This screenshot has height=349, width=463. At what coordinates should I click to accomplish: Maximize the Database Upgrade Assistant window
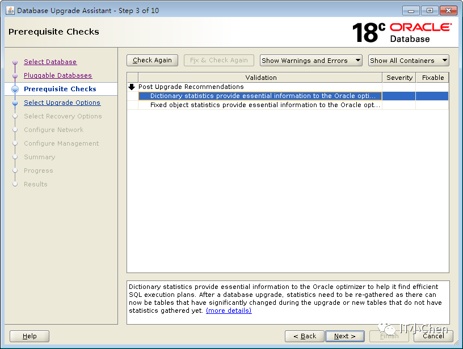[x=430, y=11]
